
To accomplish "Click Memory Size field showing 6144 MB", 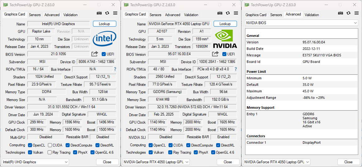I will (x=163, y=99).
